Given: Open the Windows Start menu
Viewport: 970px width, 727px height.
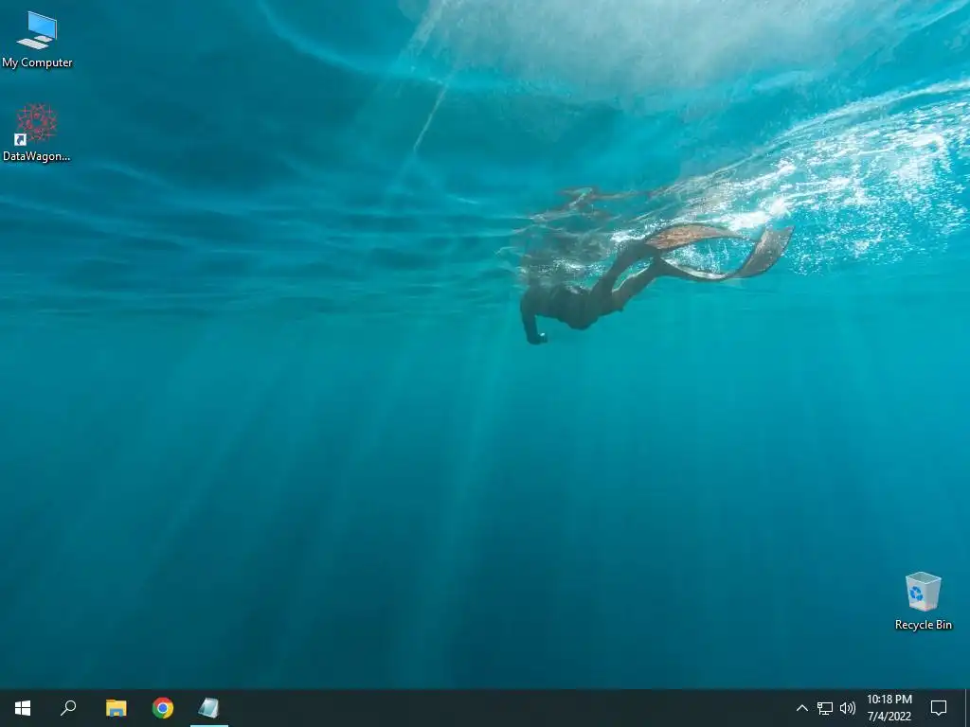Looking at the screenshot, I should [23, 708].
